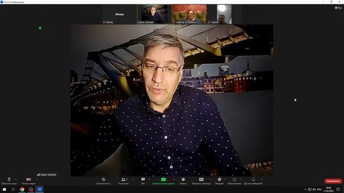
Task: Open the volume tray icon
Action: pos(314,189)
